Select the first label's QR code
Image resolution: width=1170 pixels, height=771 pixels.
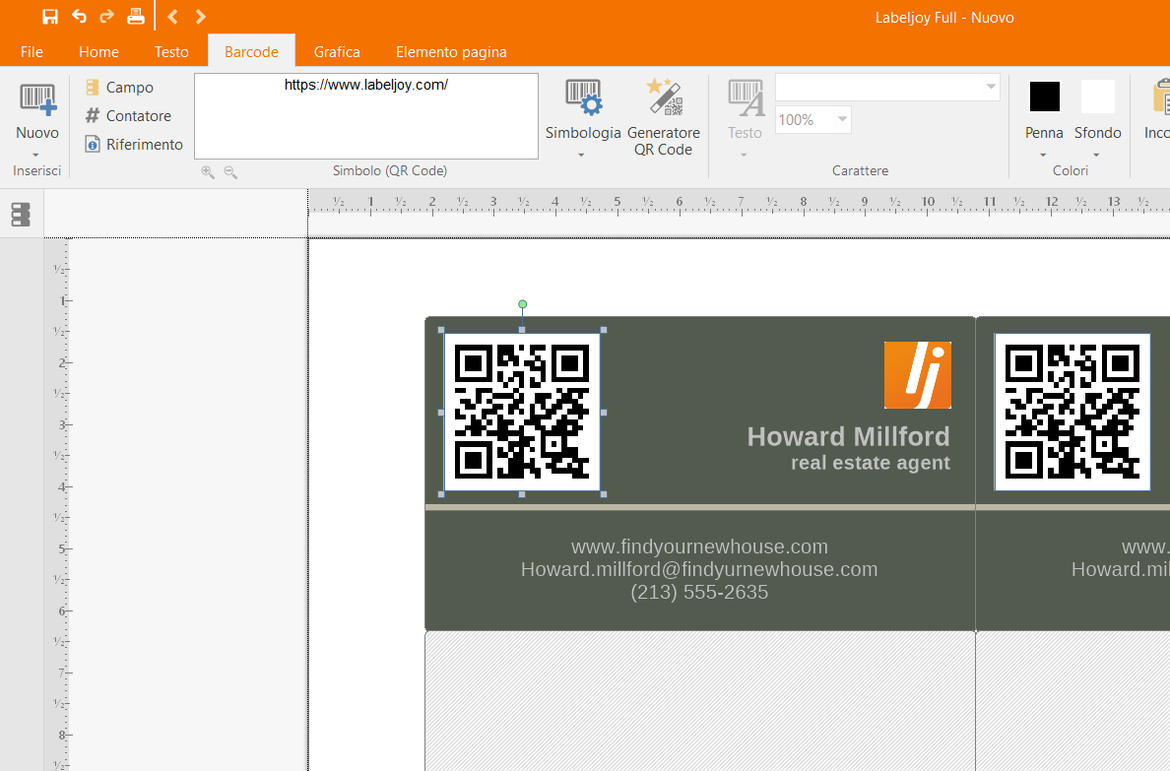[522, 412]
